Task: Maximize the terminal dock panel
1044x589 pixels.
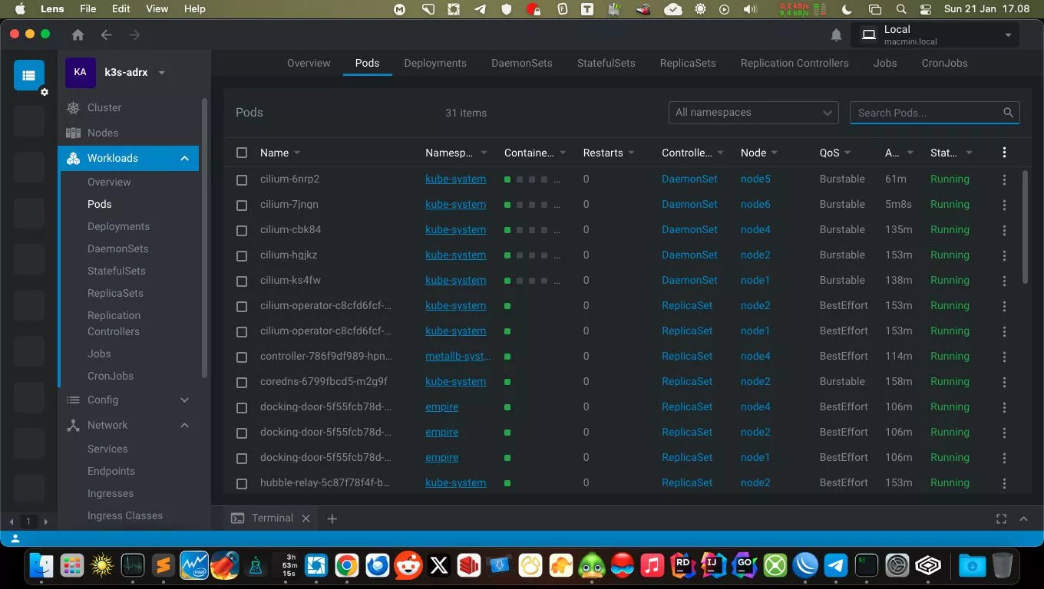Action: point(1001,518)
